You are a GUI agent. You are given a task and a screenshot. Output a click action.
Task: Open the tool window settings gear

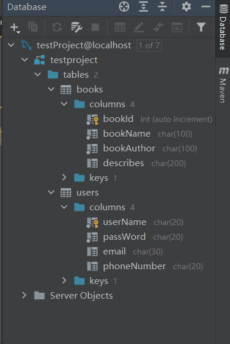pos(186,6)
